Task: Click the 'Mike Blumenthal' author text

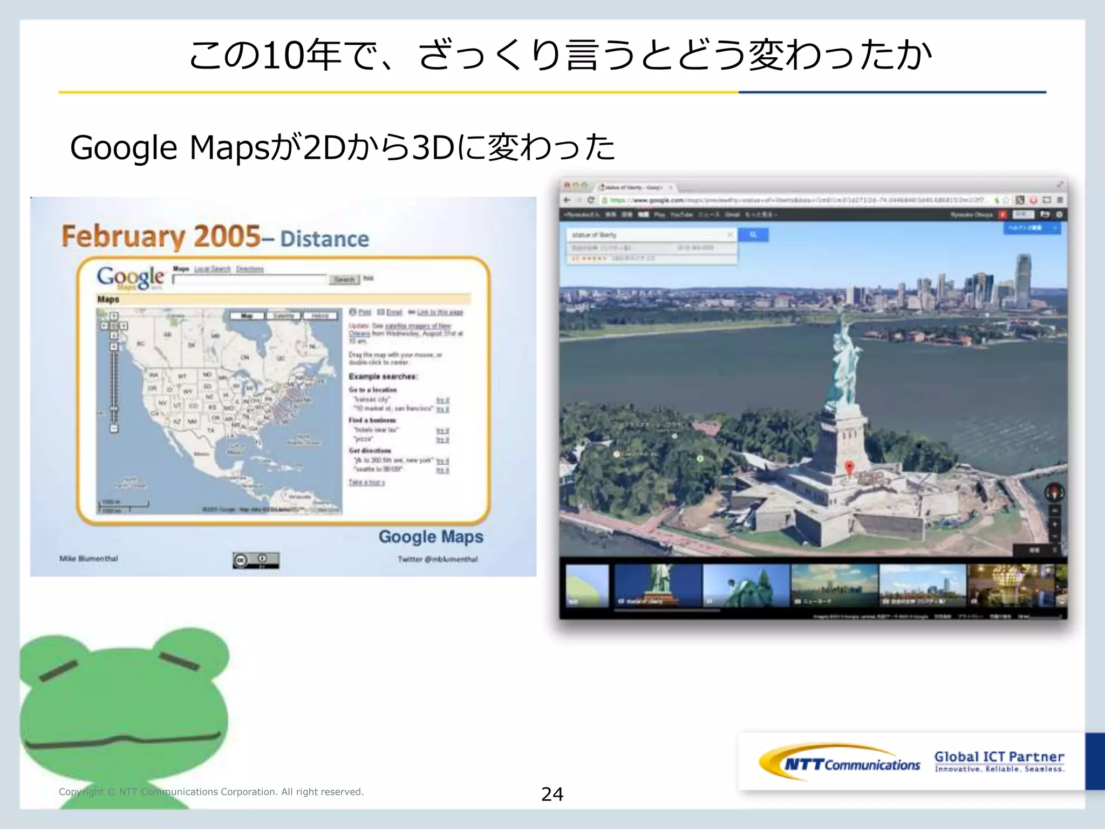Action: pyautogui.click(x=88, y=559)
